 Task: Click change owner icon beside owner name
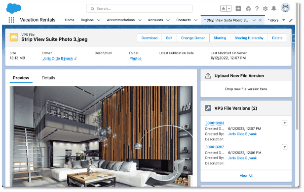point(76,59)
